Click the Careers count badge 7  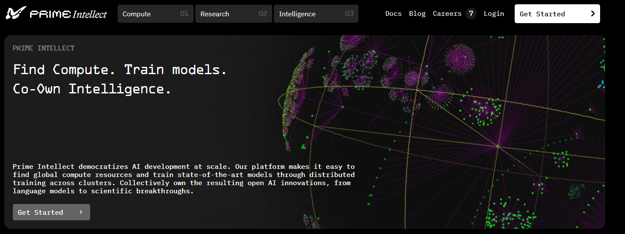471,14
